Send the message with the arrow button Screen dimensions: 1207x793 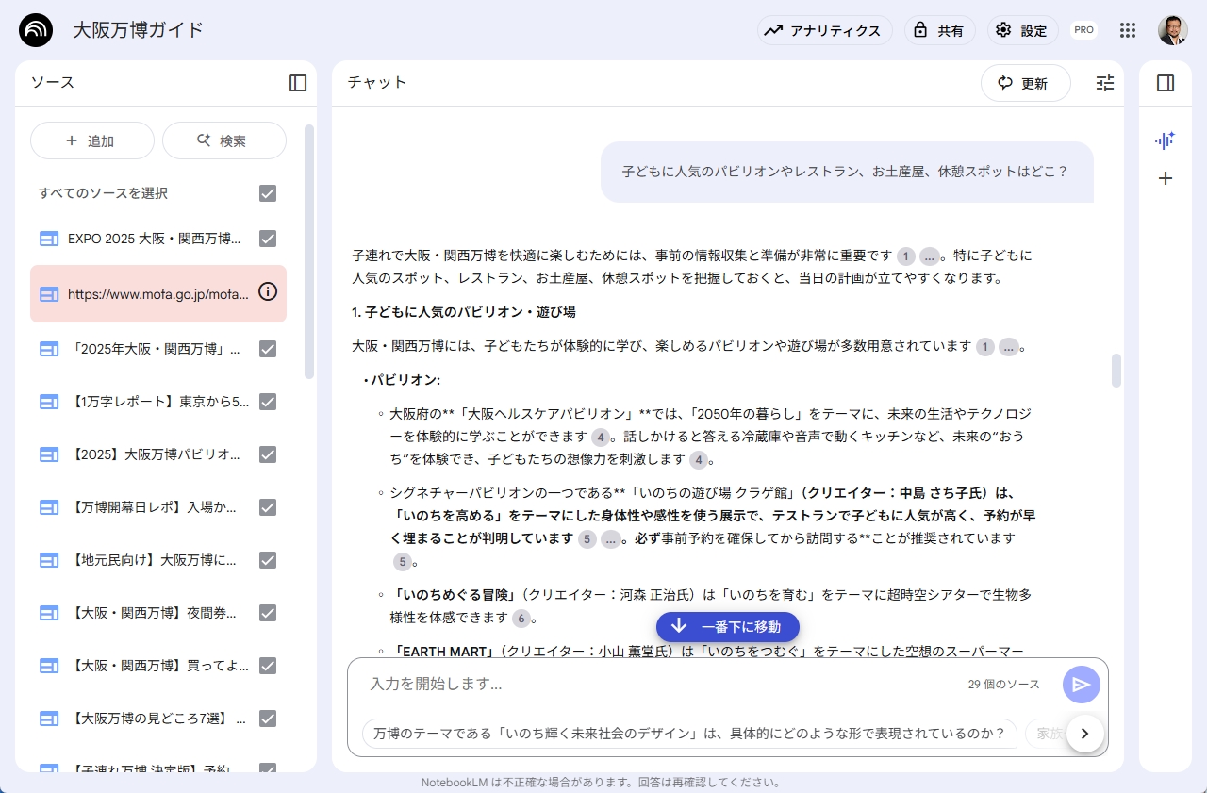coord(1081,685)
